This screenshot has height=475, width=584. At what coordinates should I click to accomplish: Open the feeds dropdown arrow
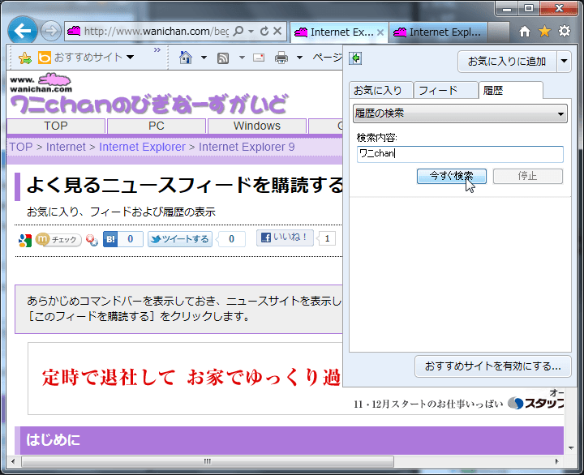point(242,58)
